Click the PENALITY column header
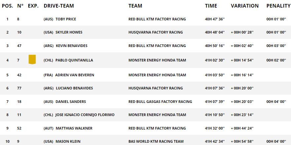 (x=278, y=6)
